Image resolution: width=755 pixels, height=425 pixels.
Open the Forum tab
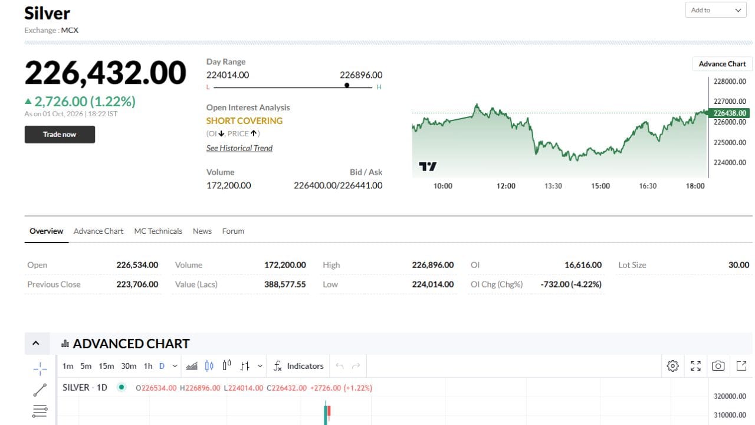233,231
